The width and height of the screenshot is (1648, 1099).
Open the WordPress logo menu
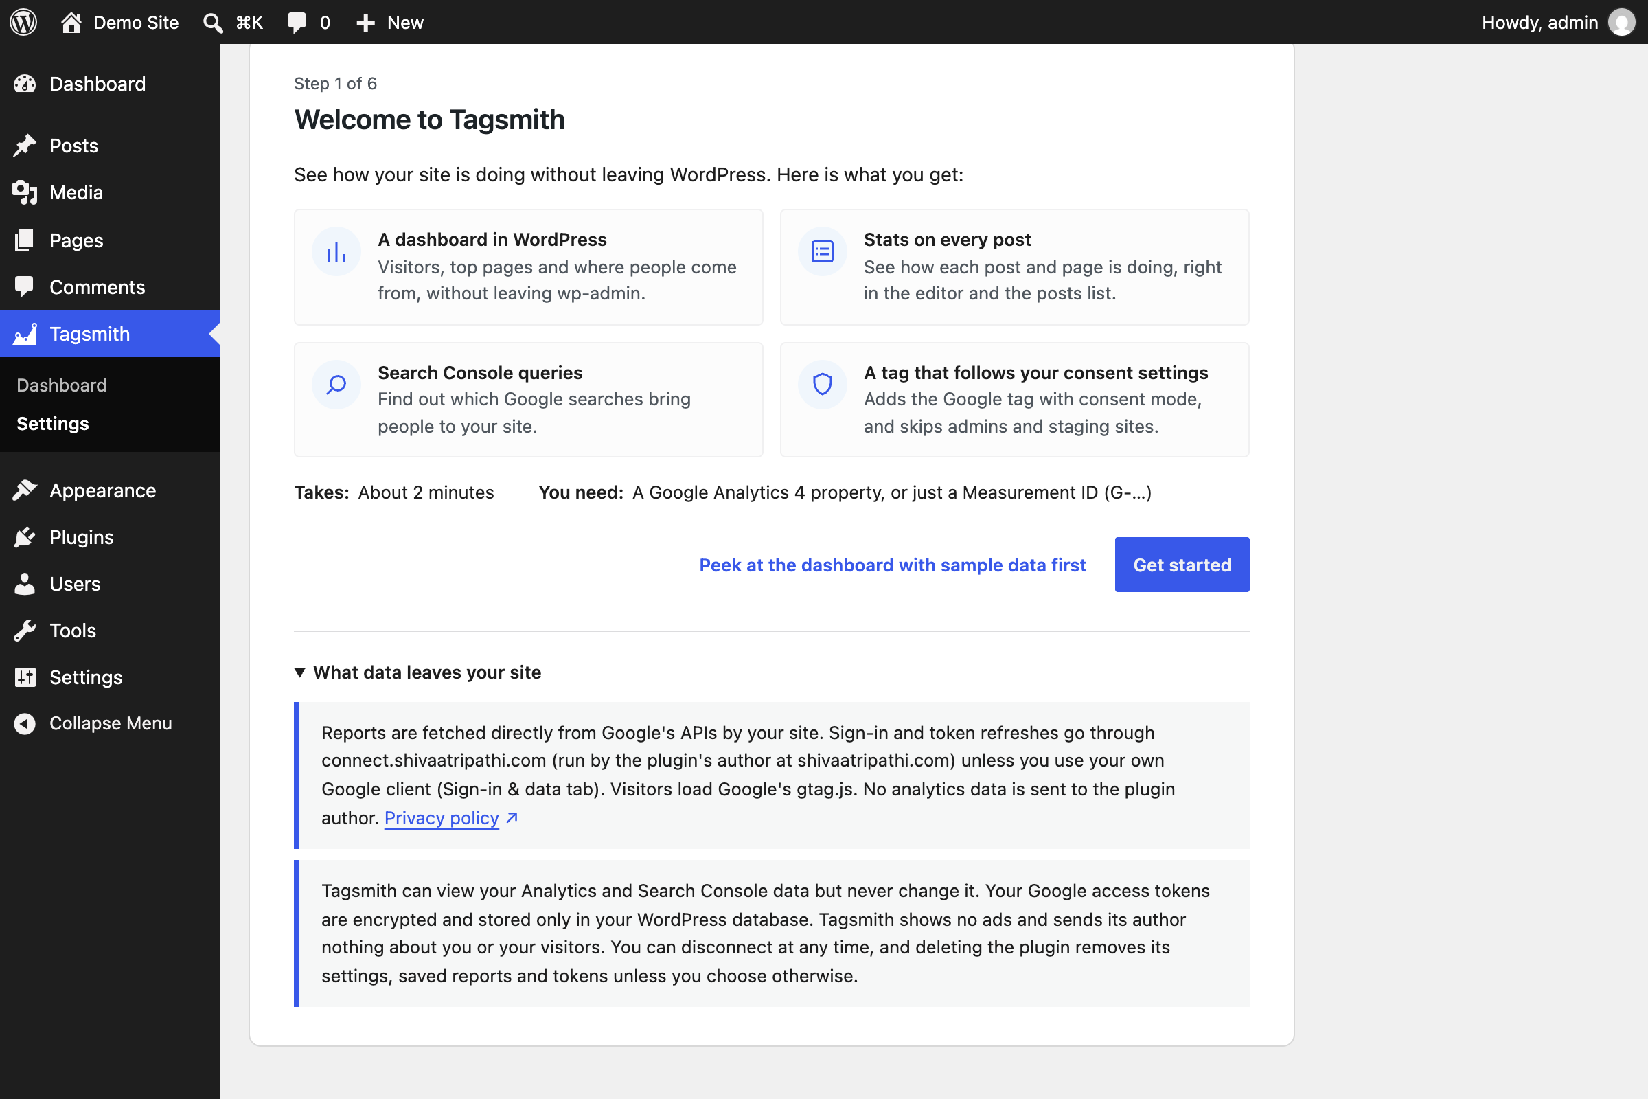pyautogui.click(x=23, y=23)
